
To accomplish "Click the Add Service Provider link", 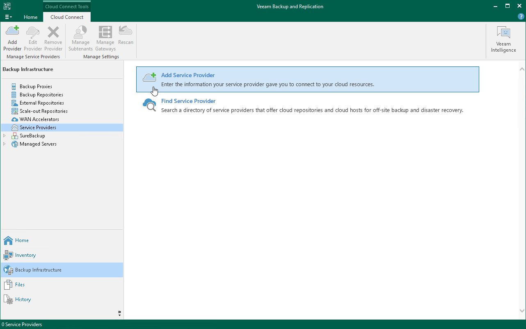I will [188, 75].
